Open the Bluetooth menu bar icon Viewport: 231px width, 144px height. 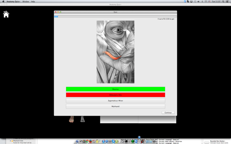pyautogui.click(x=202, y=1)
